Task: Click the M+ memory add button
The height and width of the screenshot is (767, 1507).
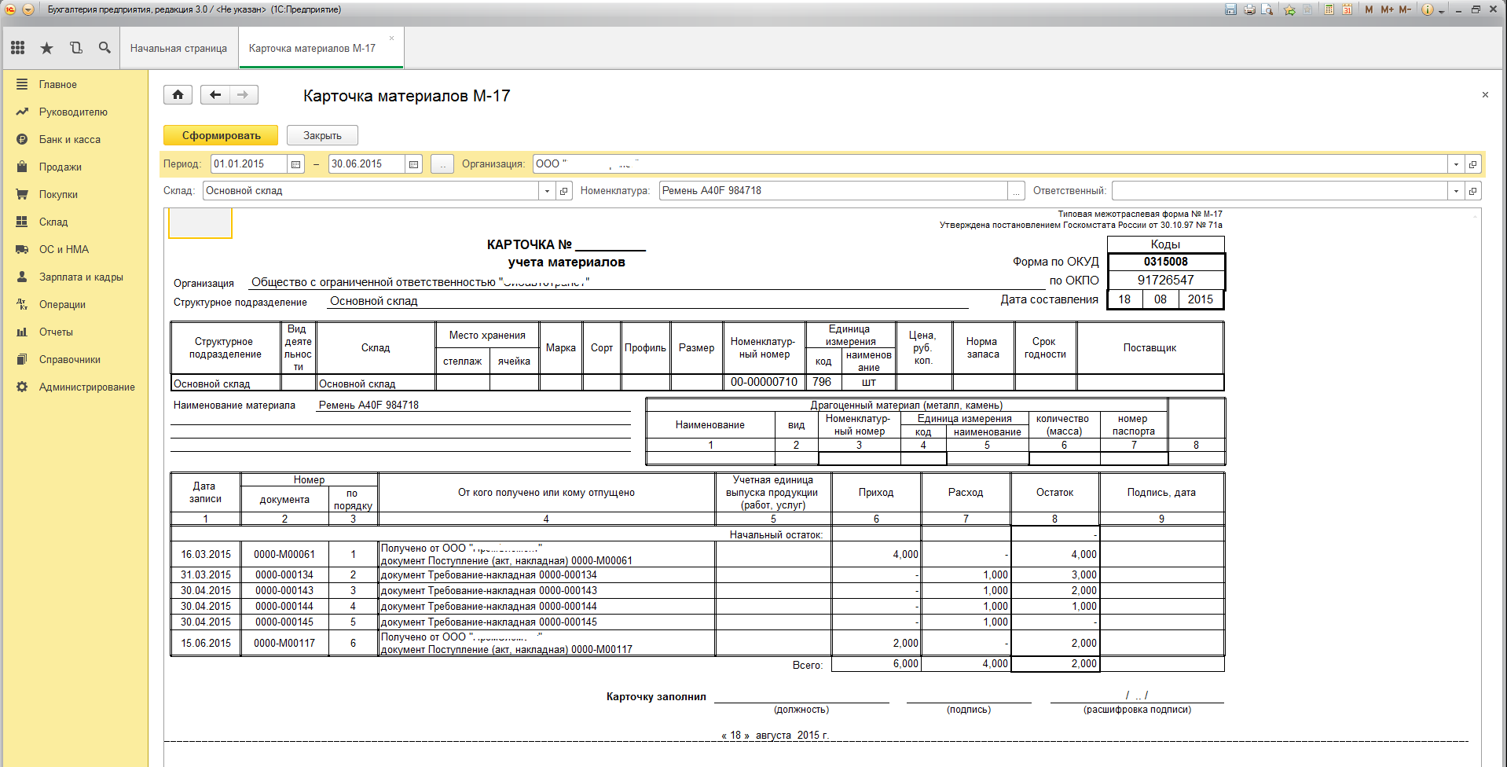Action: [1387, 9]
